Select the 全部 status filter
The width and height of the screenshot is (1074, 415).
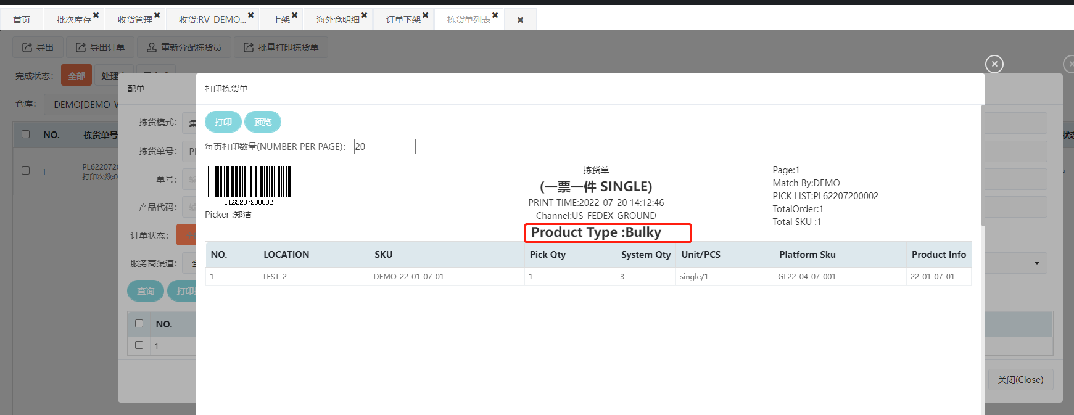pyautogui.click(x=76, y=75)
